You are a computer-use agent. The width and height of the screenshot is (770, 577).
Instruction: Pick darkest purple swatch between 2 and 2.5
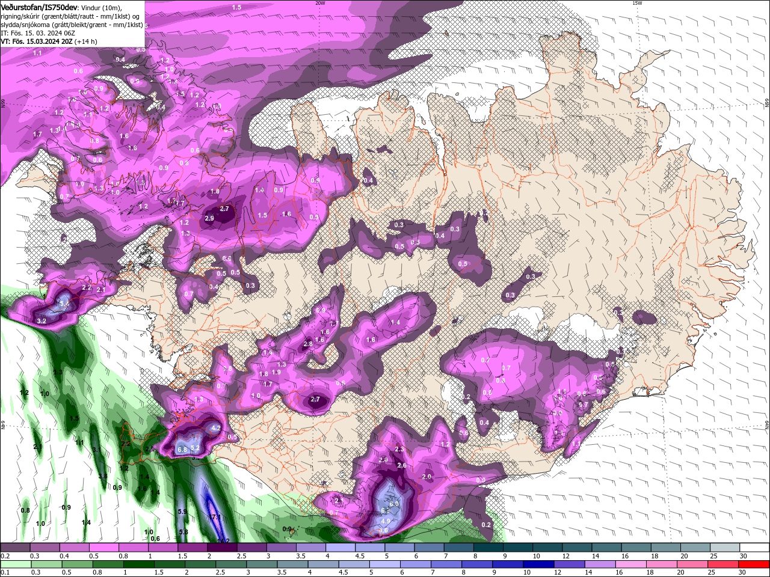tap(222, 548)
